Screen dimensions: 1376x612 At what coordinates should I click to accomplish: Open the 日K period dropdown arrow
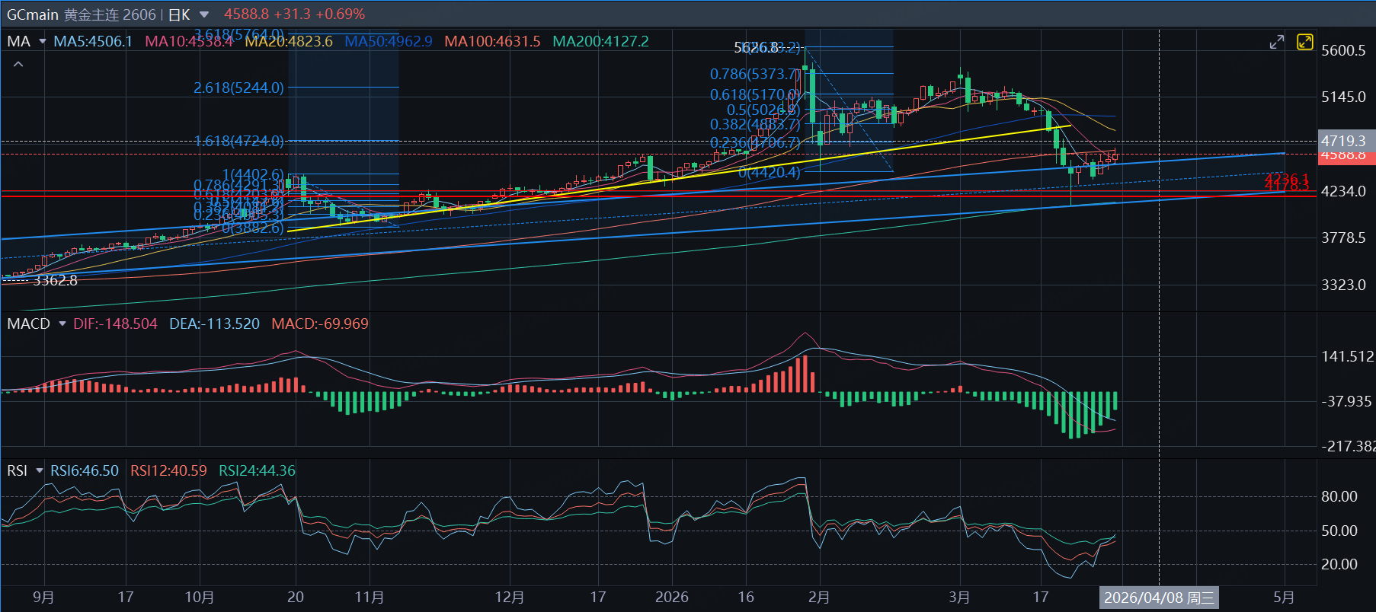click(204, 14)
